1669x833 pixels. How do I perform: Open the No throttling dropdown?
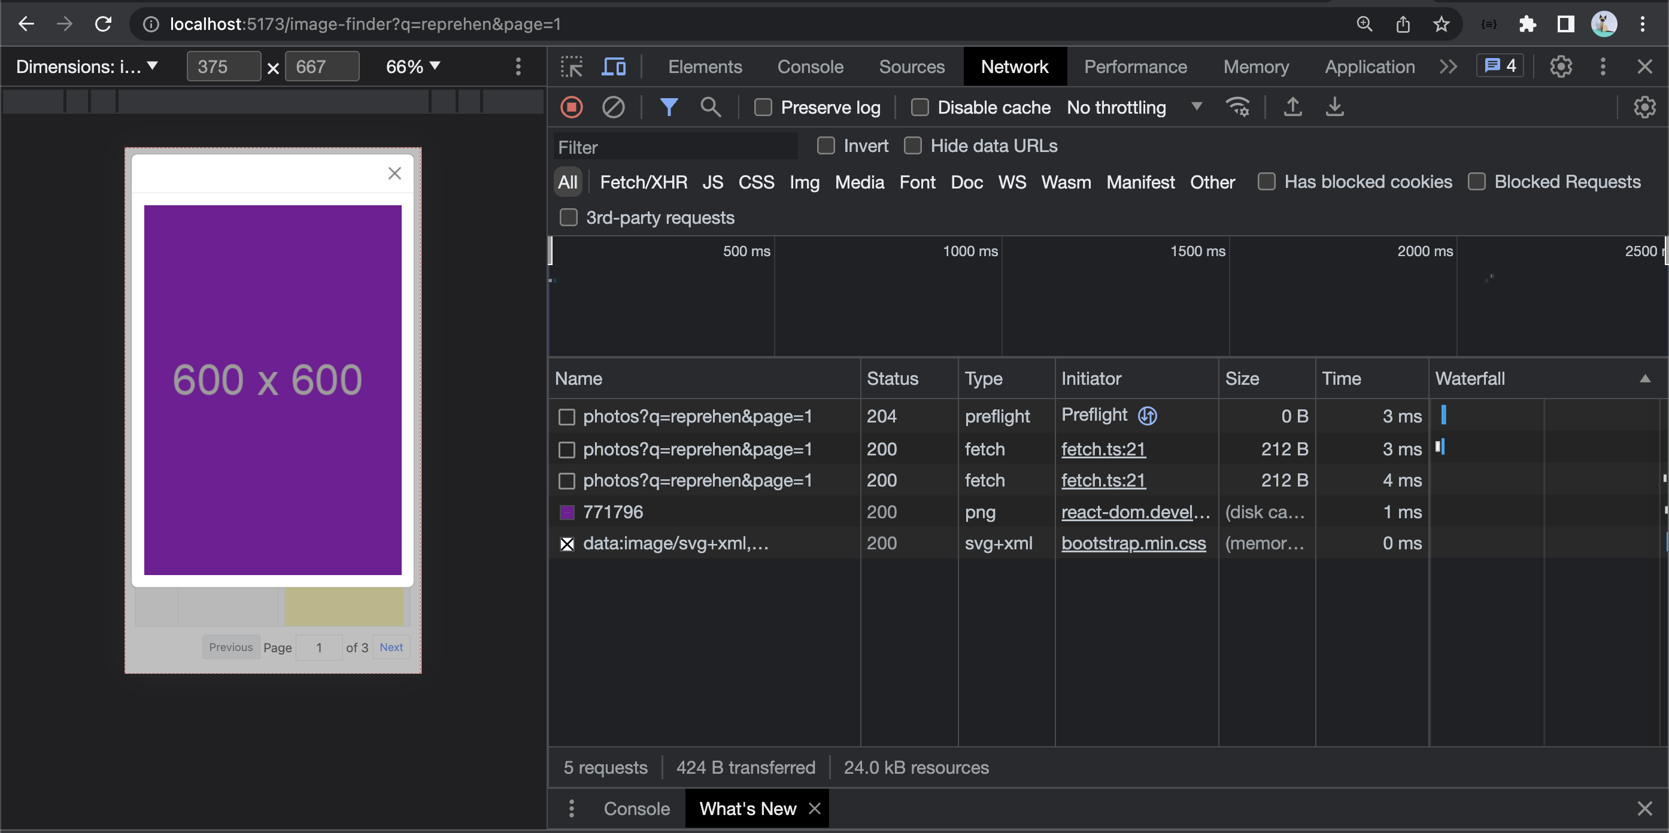tap(1133, 108)
